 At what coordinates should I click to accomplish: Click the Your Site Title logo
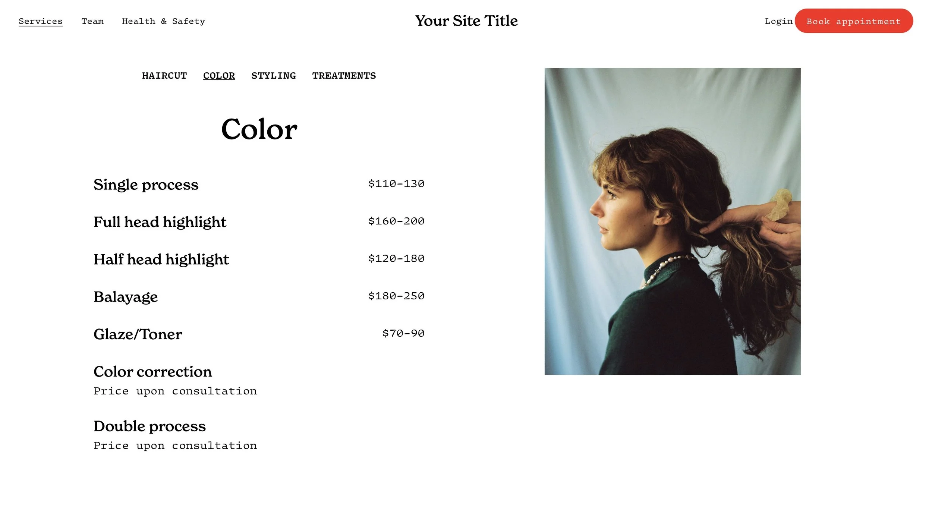tap(466, 21)
